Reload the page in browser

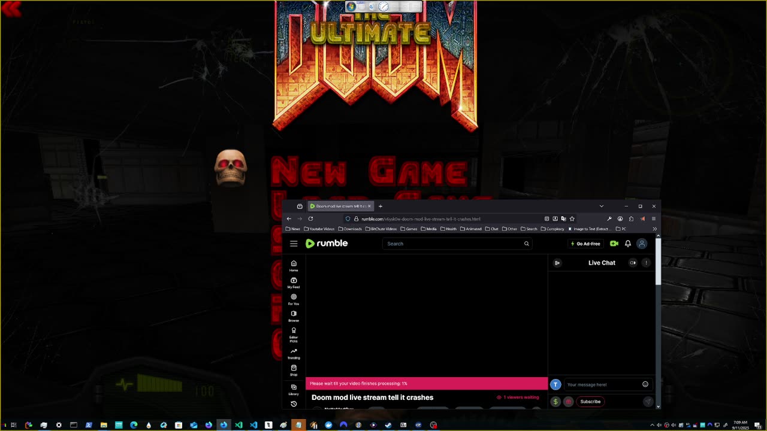[310, 219]
